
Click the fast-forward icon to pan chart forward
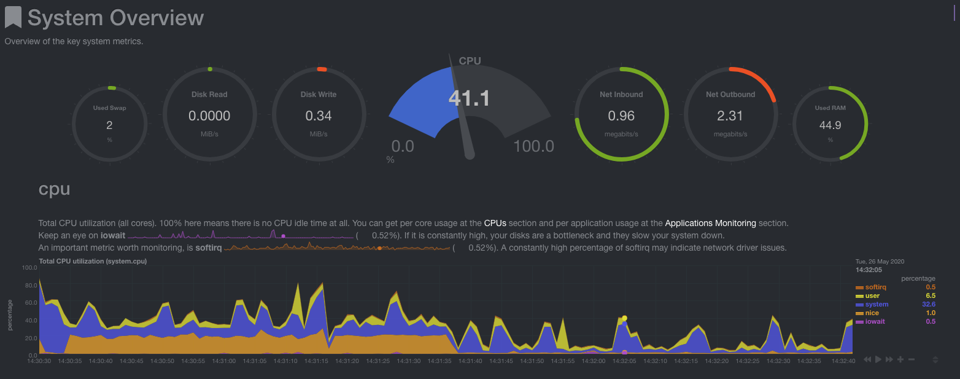[x=889, y=359]
